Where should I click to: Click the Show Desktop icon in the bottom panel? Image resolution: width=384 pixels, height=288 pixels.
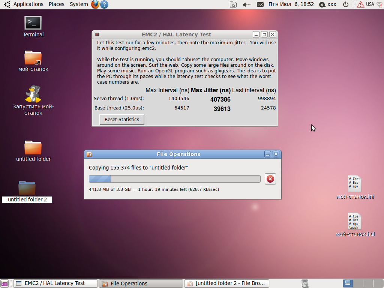(4, 283)
